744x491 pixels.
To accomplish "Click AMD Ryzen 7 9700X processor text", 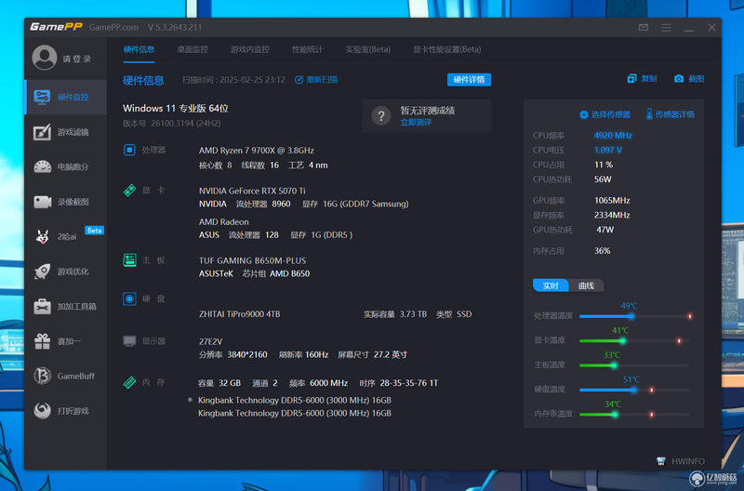I will [257, 151].
